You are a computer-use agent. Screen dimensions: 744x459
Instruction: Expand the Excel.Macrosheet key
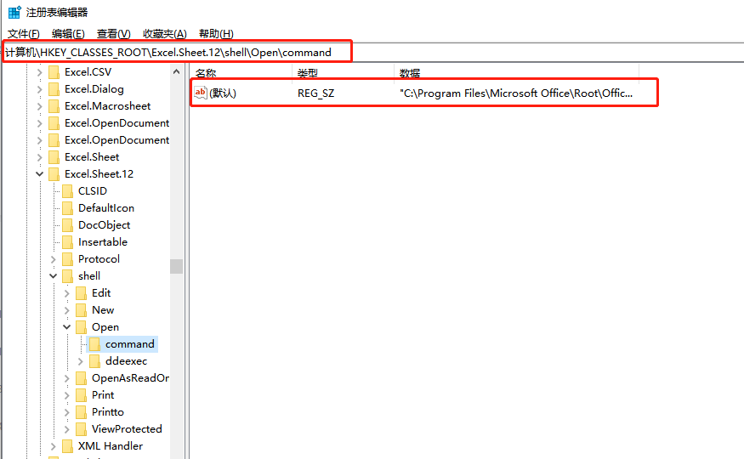(x=40, y=106)
